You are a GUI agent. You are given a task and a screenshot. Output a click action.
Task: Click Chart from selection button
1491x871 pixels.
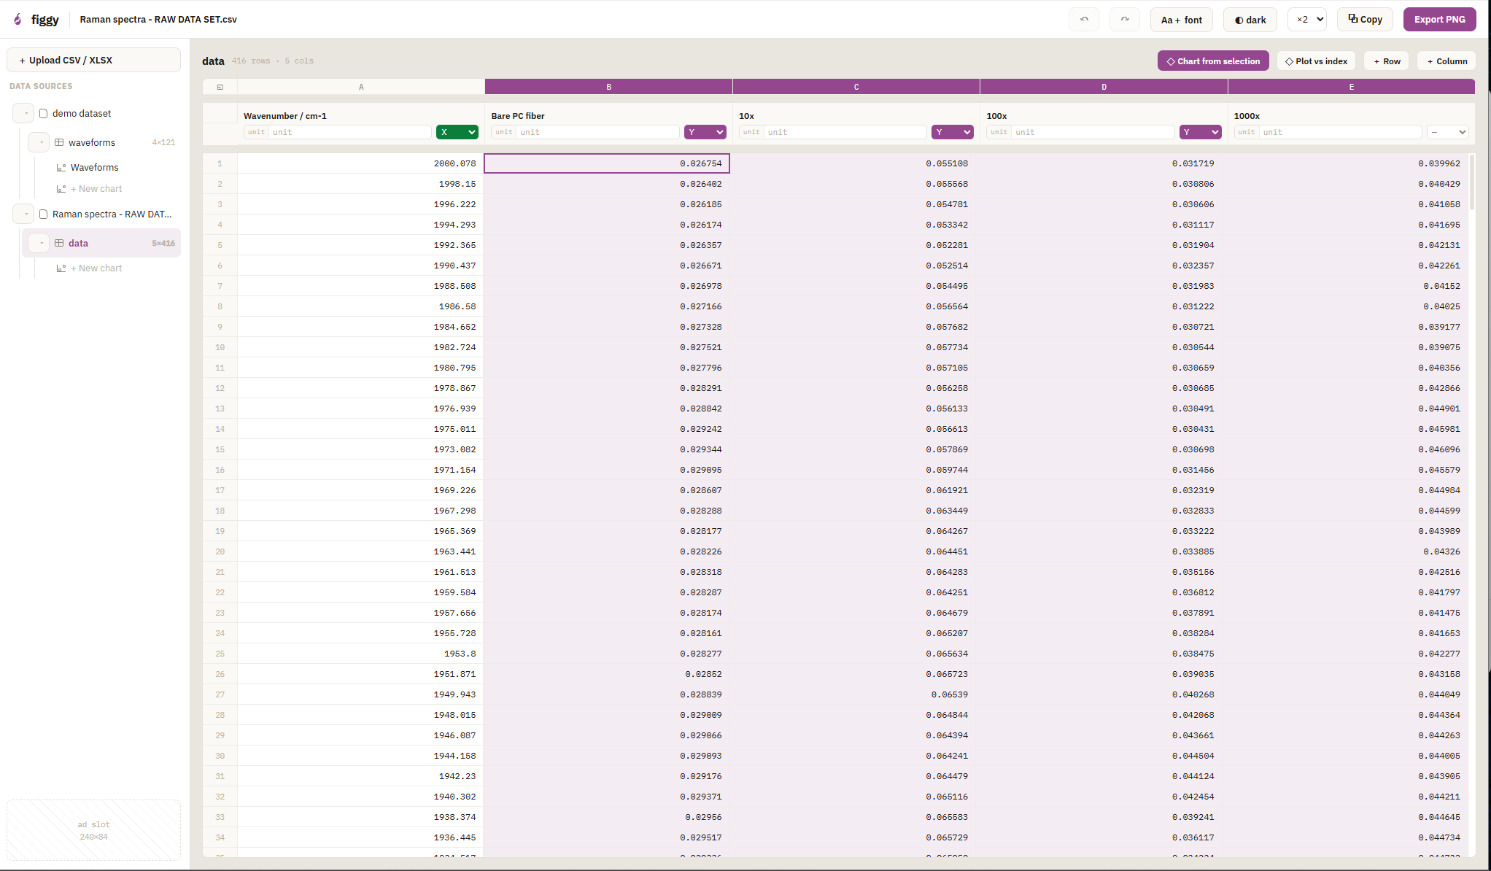pyautogui.click(x=1213, y=61)
